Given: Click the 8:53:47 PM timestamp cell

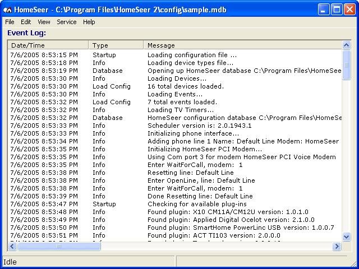Looking at the screenshot, I should (x=44, y=204).
